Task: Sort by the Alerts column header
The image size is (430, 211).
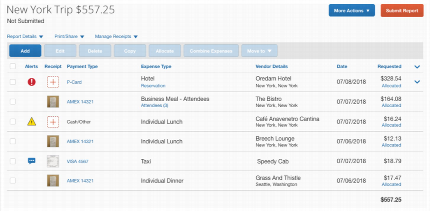Action: 31,66
